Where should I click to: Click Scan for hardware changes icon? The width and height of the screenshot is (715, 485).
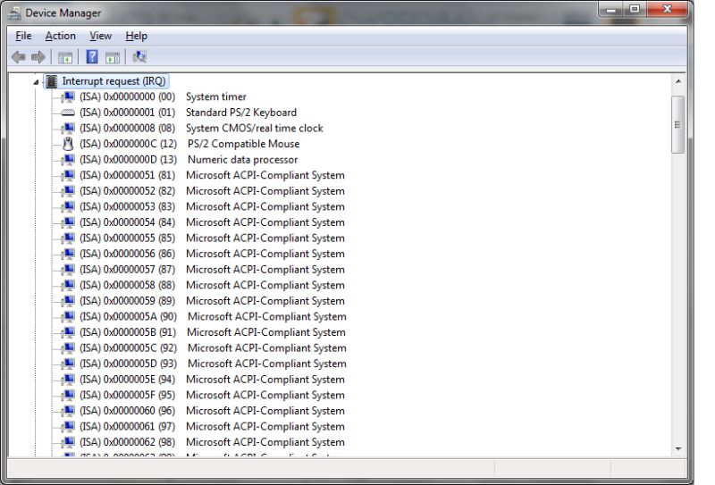tap(139, 56)
